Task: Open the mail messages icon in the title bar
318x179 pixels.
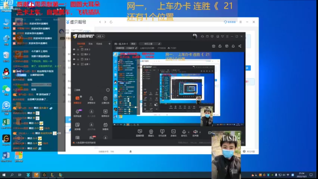Action: (x=207, y=36)
